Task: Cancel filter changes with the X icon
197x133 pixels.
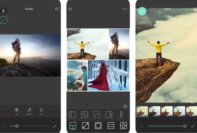Action: point(142,126)
